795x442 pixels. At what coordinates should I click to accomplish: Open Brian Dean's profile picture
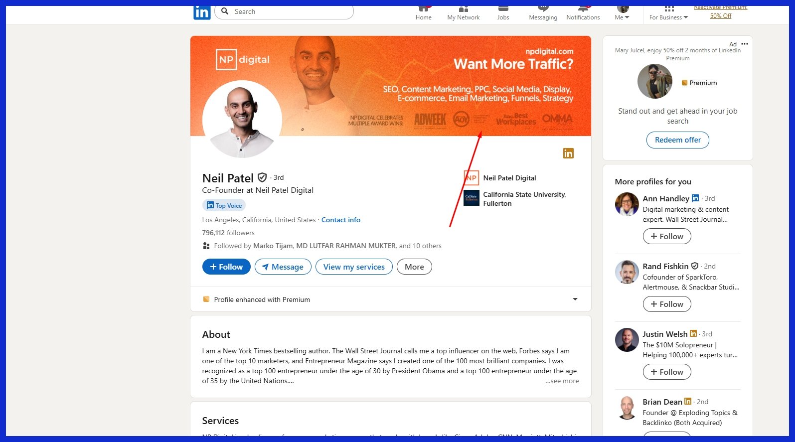(627, 408)
